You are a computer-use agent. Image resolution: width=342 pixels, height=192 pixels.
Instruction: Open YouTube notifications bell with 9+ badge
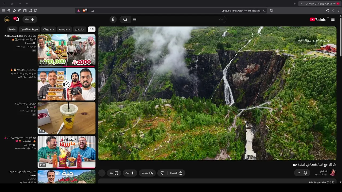coord(17,19)
